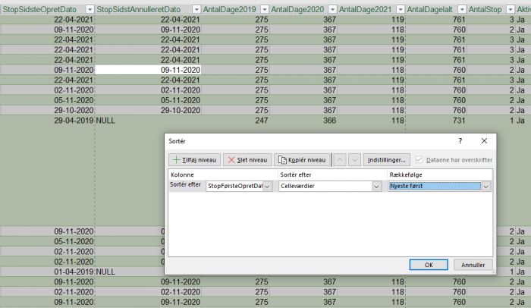Move sort level up arrow
Image resolution: width=531 pixels, height=308 pixels.
coord(340,160)
